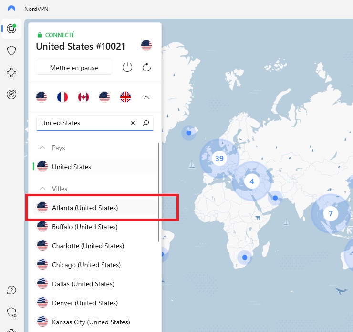This screenshot has width=353, height=332.
Task: Connect to Atlanta (United States)
Action: (95, 208)
